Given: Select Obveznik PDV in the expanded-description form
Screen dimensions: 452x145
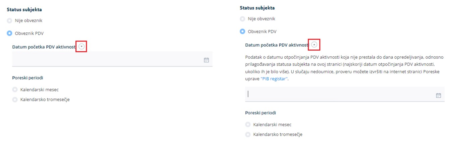Looking at the screenshot, I should [x=242, y=31].
